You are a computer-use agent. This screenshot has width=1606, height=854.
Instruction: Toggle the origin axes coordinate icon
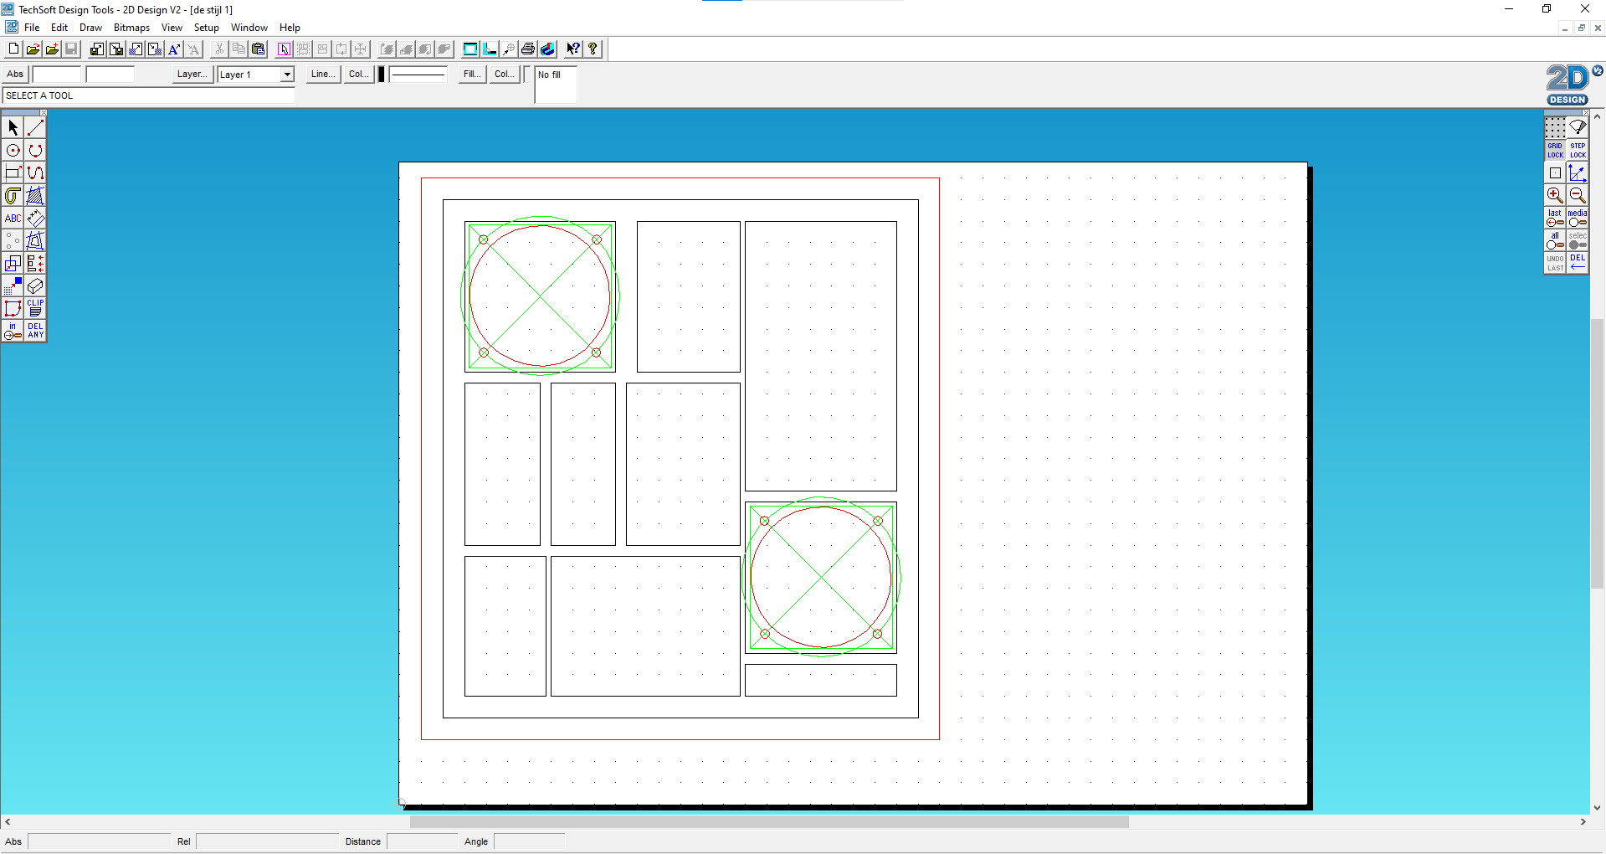1578,172
